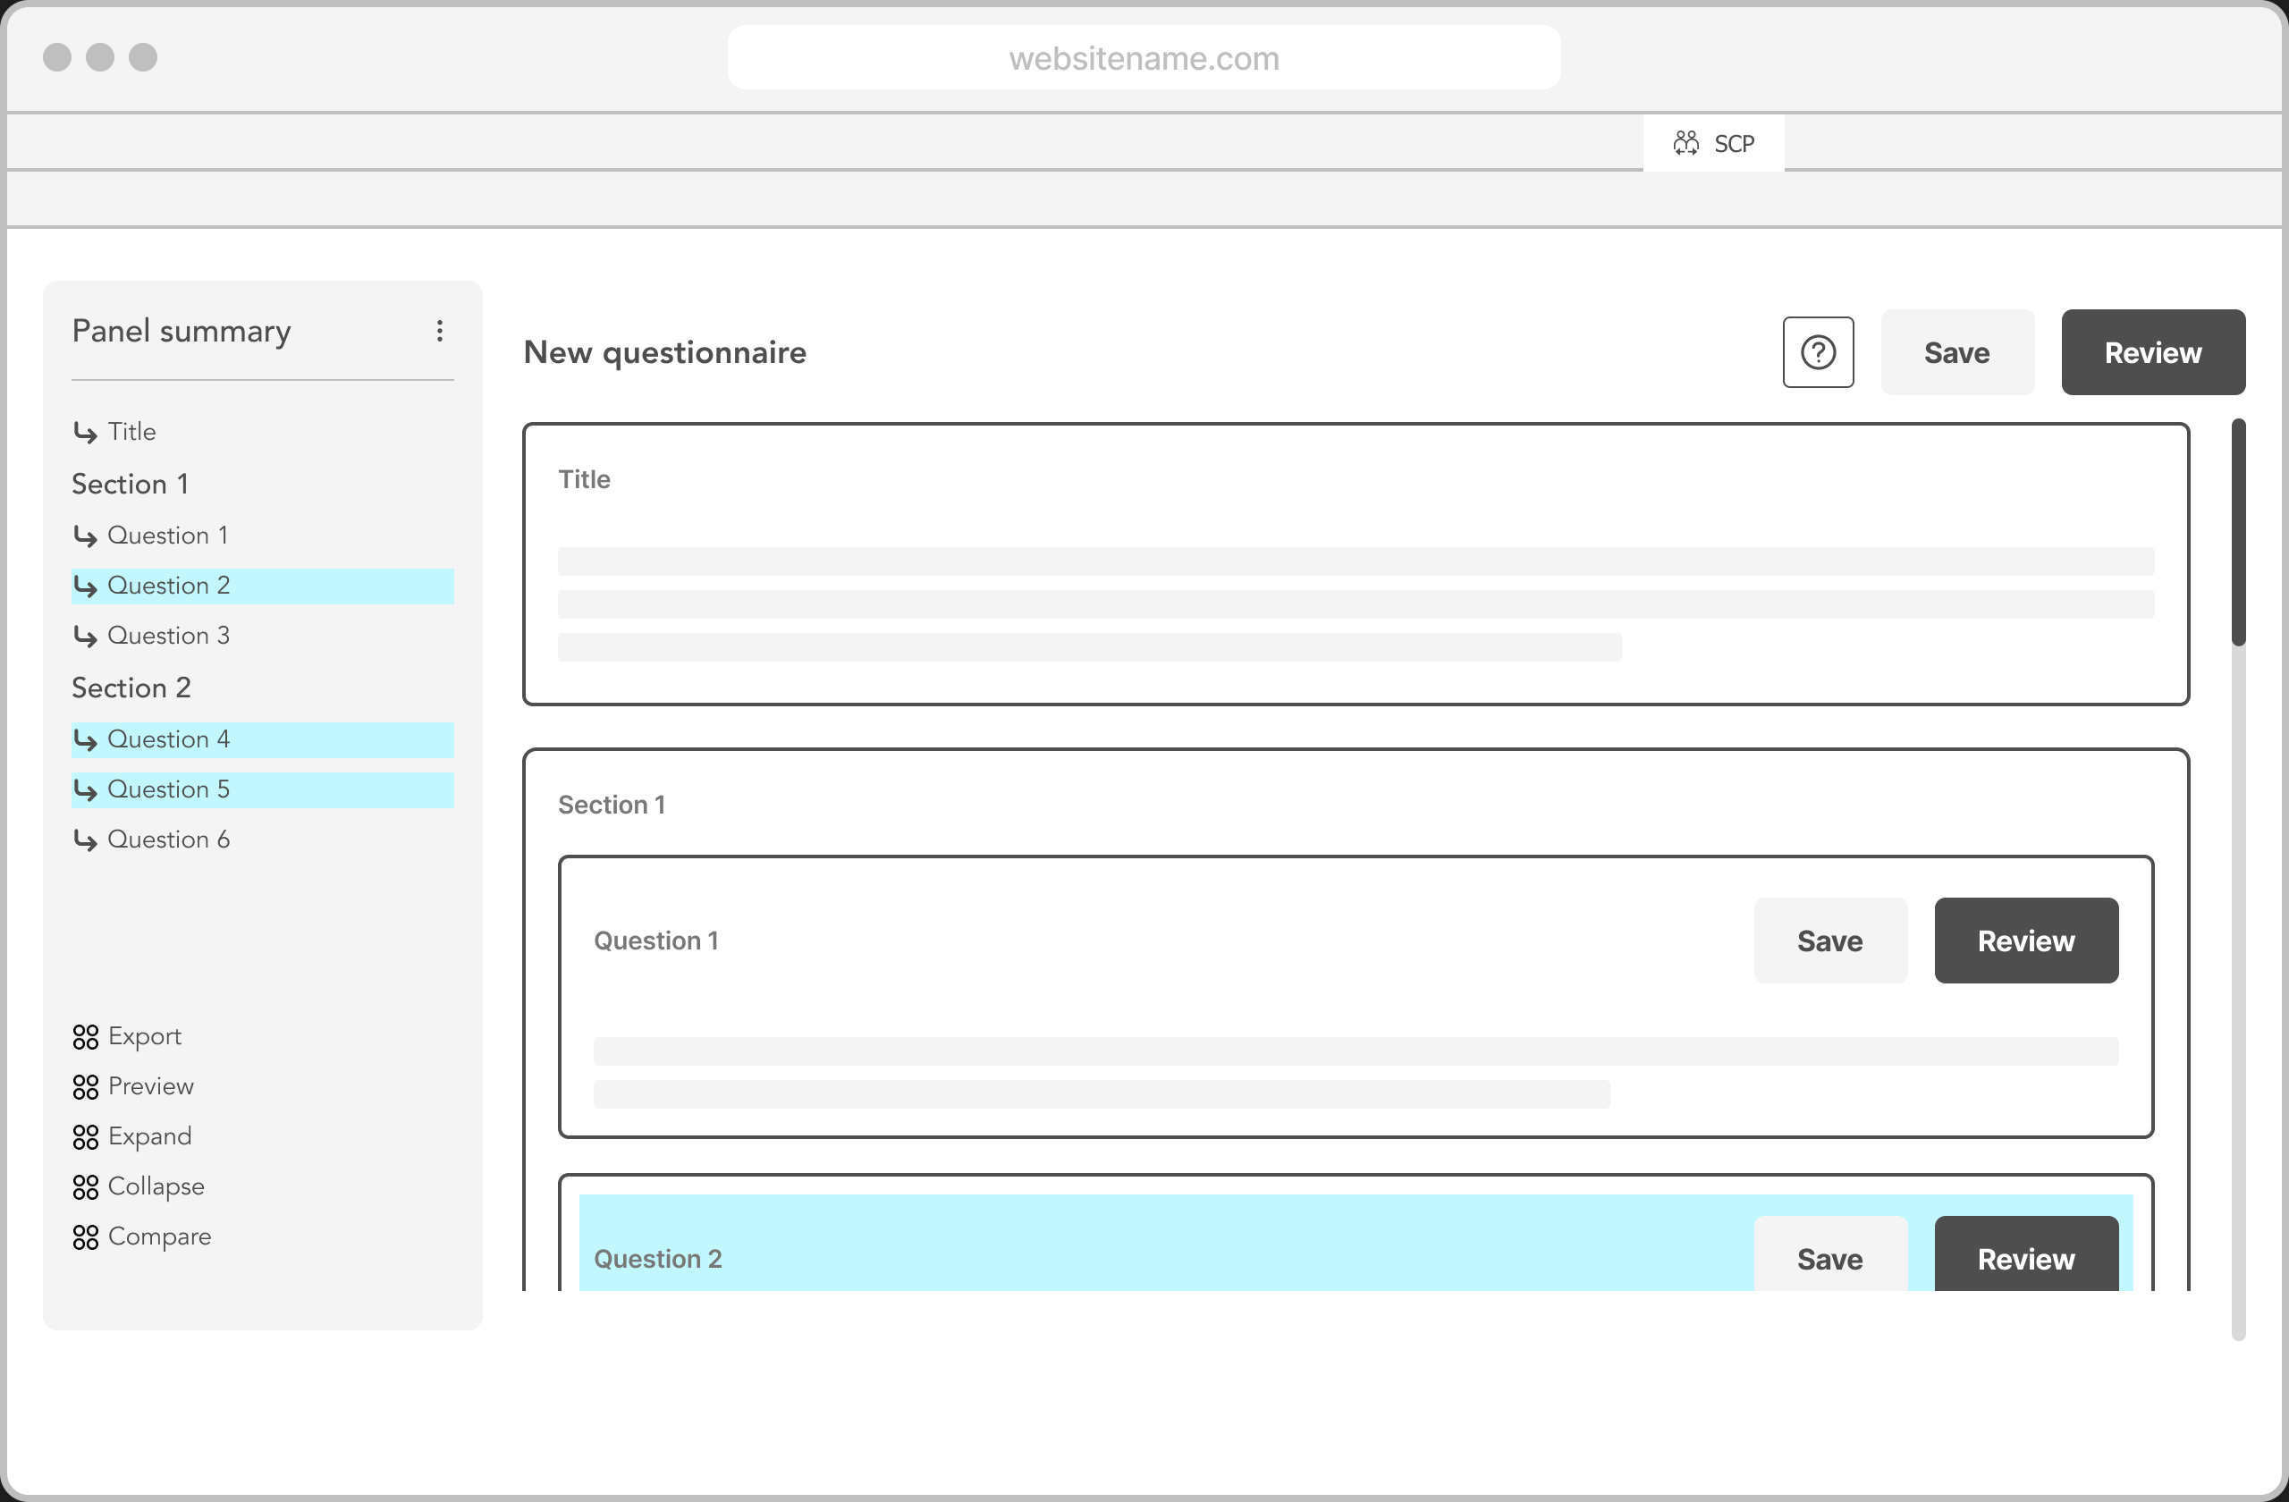2289x1502 pixels.
Task: Click the vertical scrollbar thumb
Action: [2238, 532]
